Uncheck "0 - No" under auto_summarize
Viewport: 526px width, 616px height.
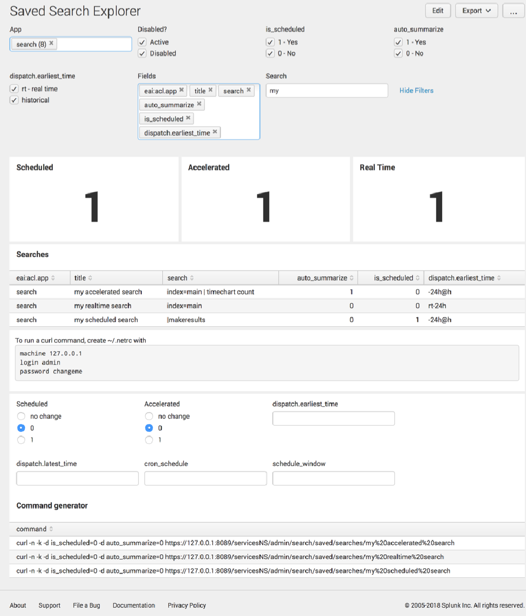point(398,53)
